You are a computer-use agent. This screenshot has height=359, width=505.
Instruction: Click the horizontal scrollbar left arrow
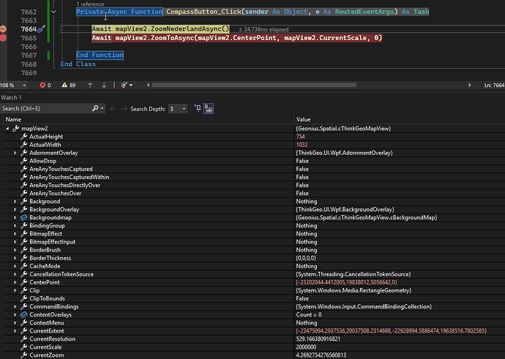(x=148, y=86)
